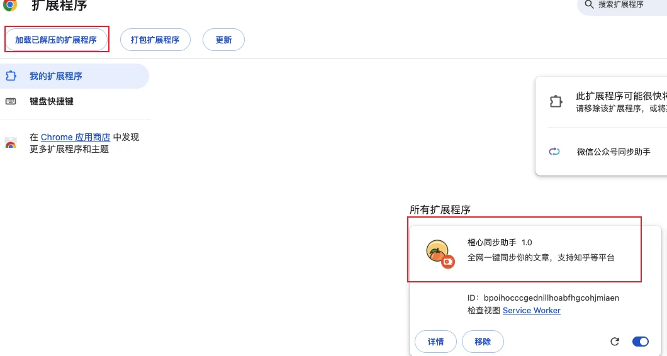Screen dimensions: 667x356
Task: Click the 微信公众号同步助手 sync icon
Action: click(x=554, y=152)
